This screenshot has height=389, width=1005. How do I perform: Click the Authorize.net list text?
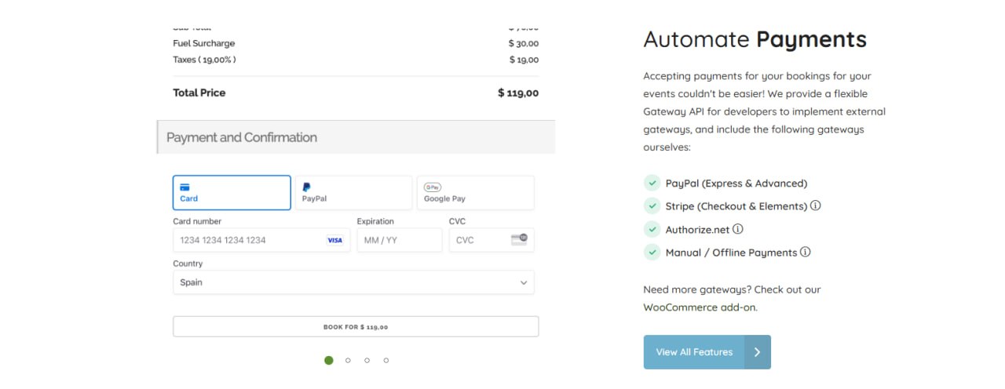click(698, 230)
